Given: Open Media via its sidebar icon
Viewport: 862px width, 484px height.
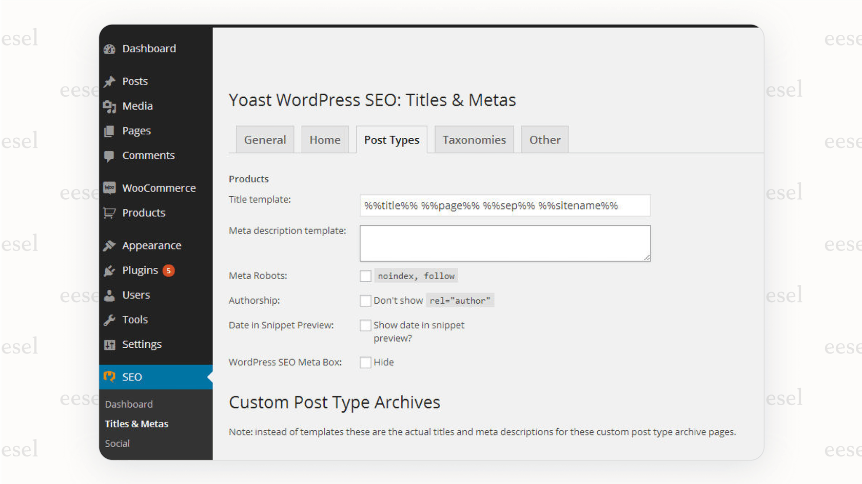Looking at the screenshot, I should [110, 107].
